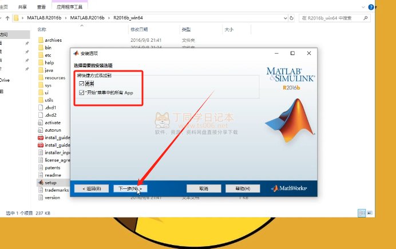
Task: Click first MATLAB.R2016b breadcrumb segment
Action: pyautogui.click(x=44, y=18)
